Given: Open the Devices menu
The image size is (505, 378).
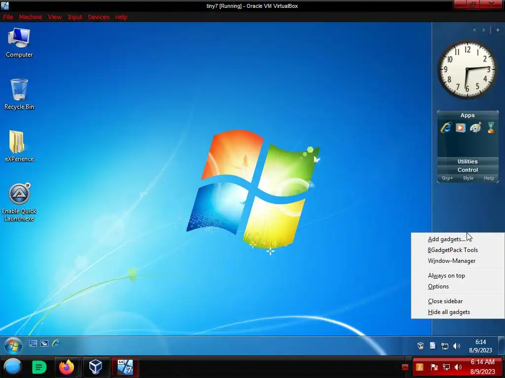Looking at the screenshot, I should (x=99, y=17).
